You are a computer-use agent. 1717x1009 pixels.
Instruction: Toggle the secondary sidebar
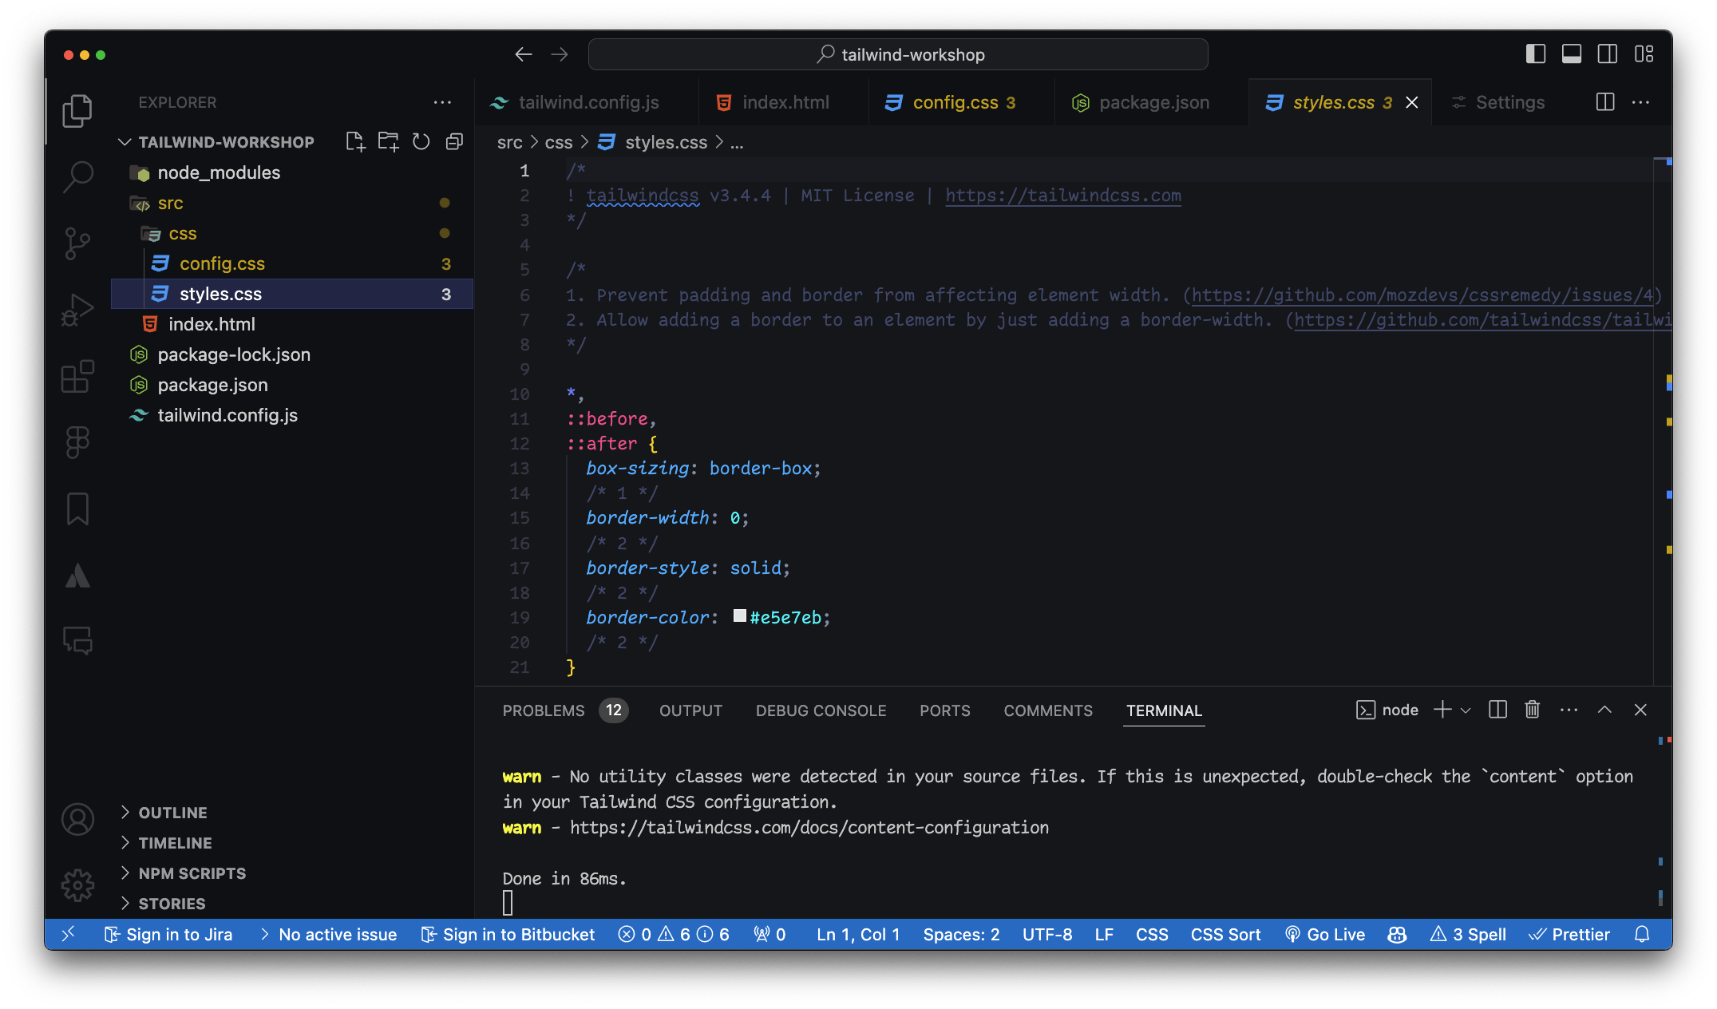click(1607, 54)
